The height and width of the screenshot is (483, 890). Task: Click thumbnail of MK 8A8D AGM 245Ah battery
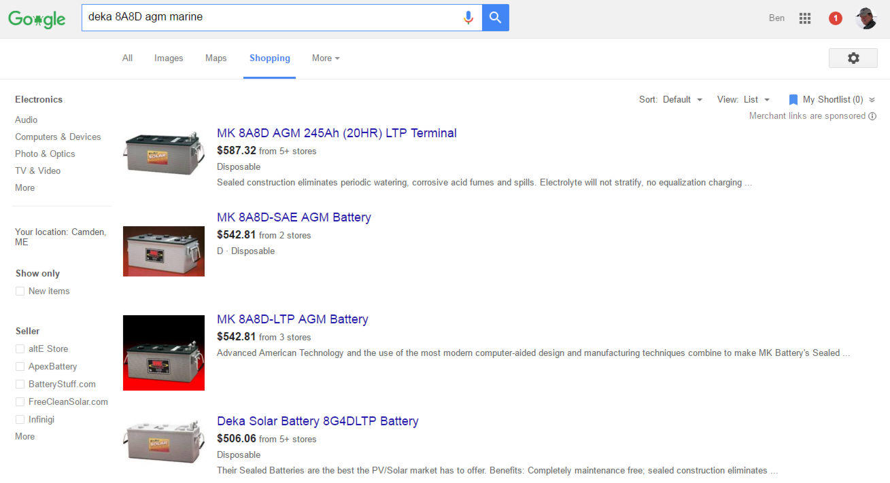(x=164, y=154)
